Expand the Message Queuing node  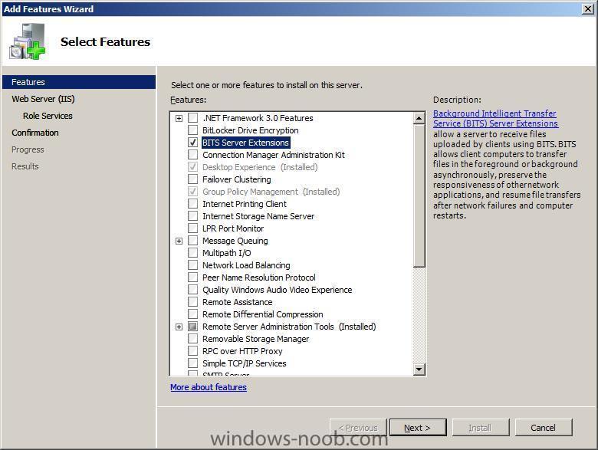point(179,241)
